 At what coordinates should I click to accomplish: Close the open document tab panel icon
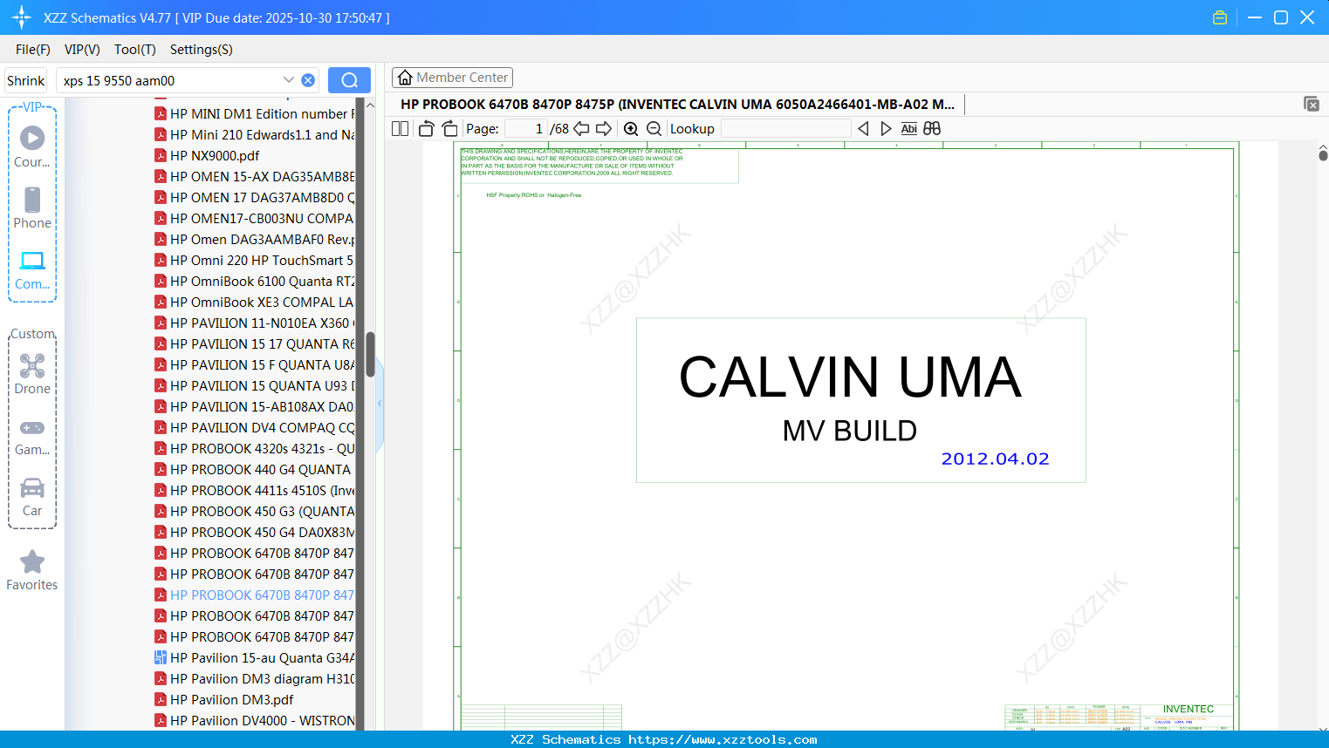click(1312, 104)
